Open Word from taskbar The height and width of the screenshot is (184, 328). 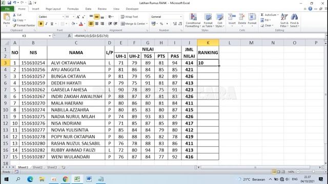(x=89, y=179)
